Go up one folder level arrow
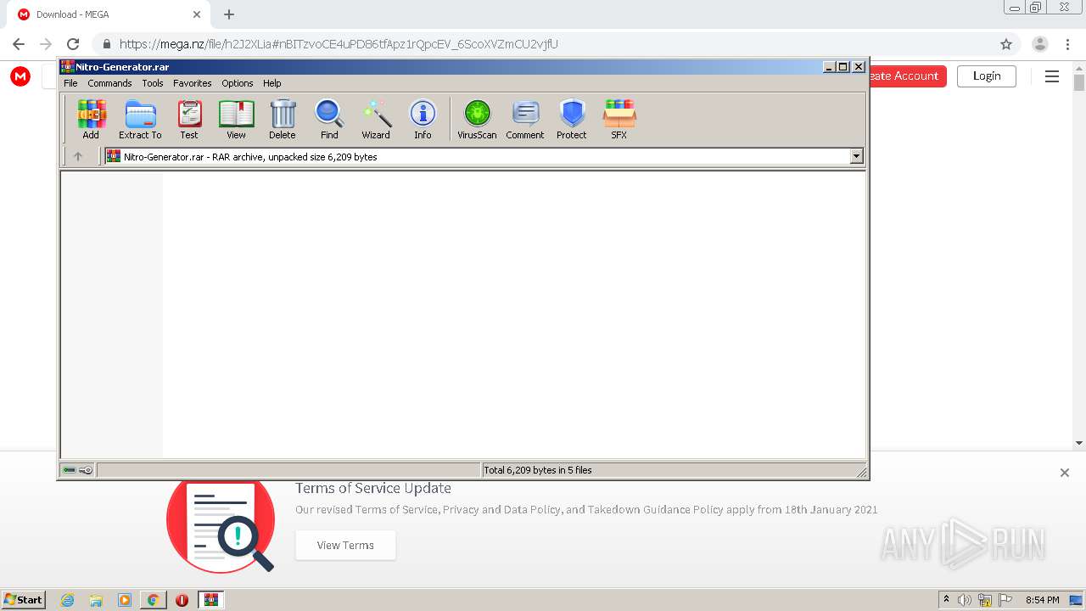The width and height of the screenshot is (1086, 611). (78, 156)
